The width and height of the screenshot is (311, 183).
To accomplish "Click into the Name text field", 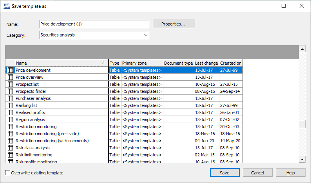I will 94,24.
